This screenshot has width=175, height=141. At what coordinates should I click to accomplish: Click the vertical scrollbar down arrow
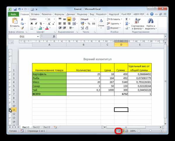[x=165, y=124]
